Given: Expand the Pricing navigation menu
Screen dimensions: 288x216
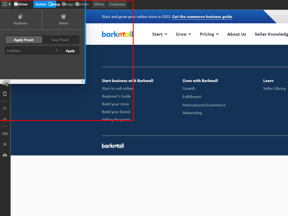Looking at the screenshot, I should 209,34.
